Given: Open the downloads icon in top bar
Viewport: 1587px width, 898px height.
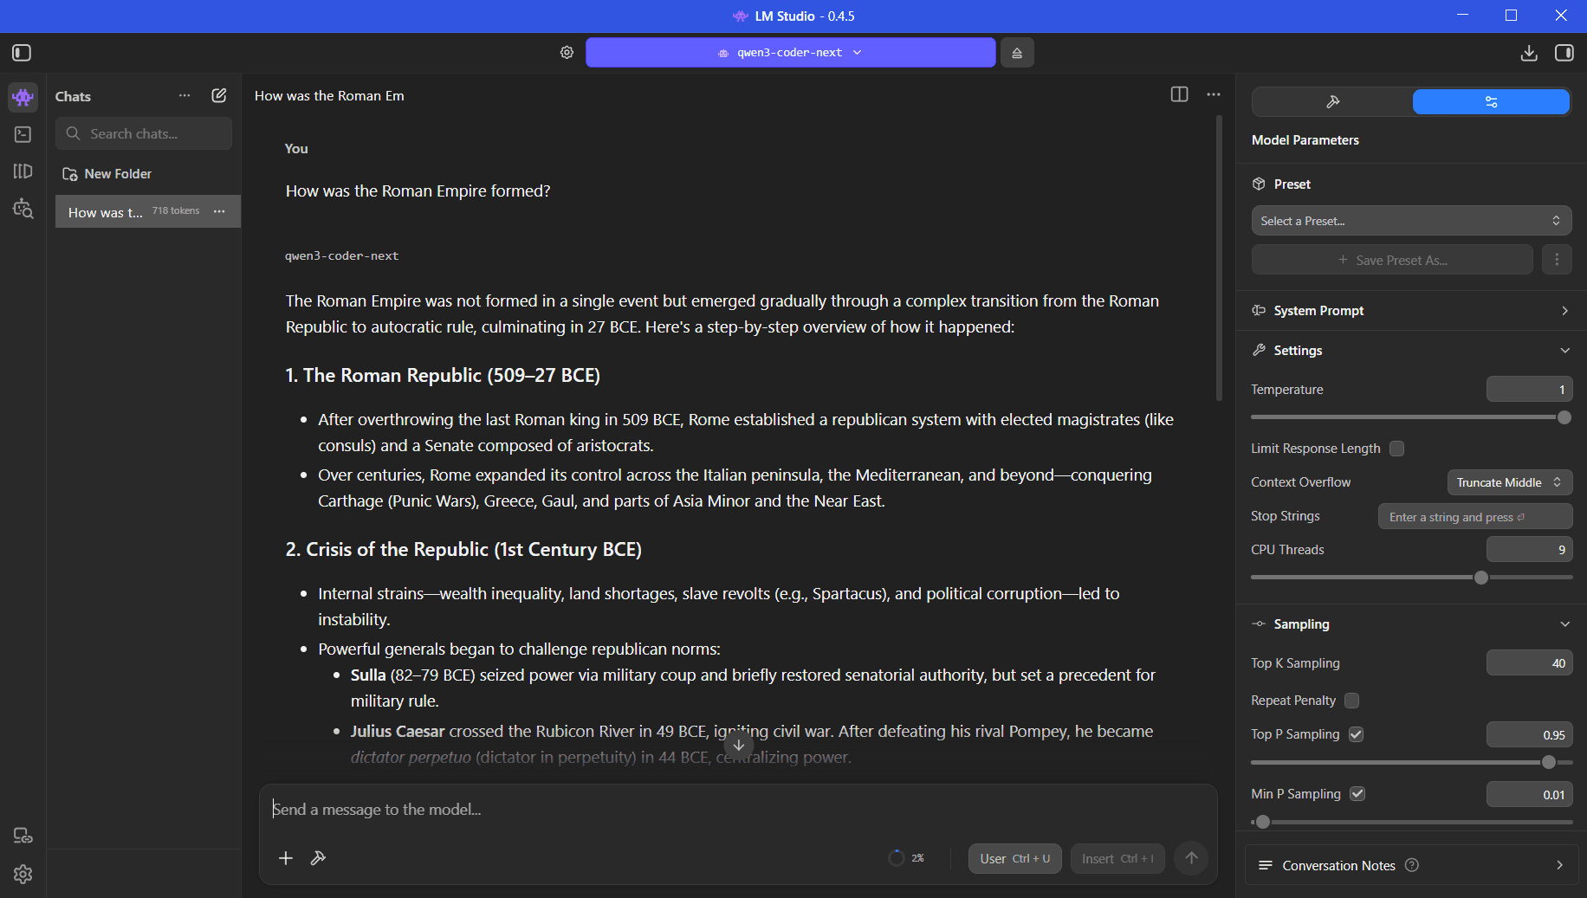Looking at the screenshot, I should tap(1529, 53).
